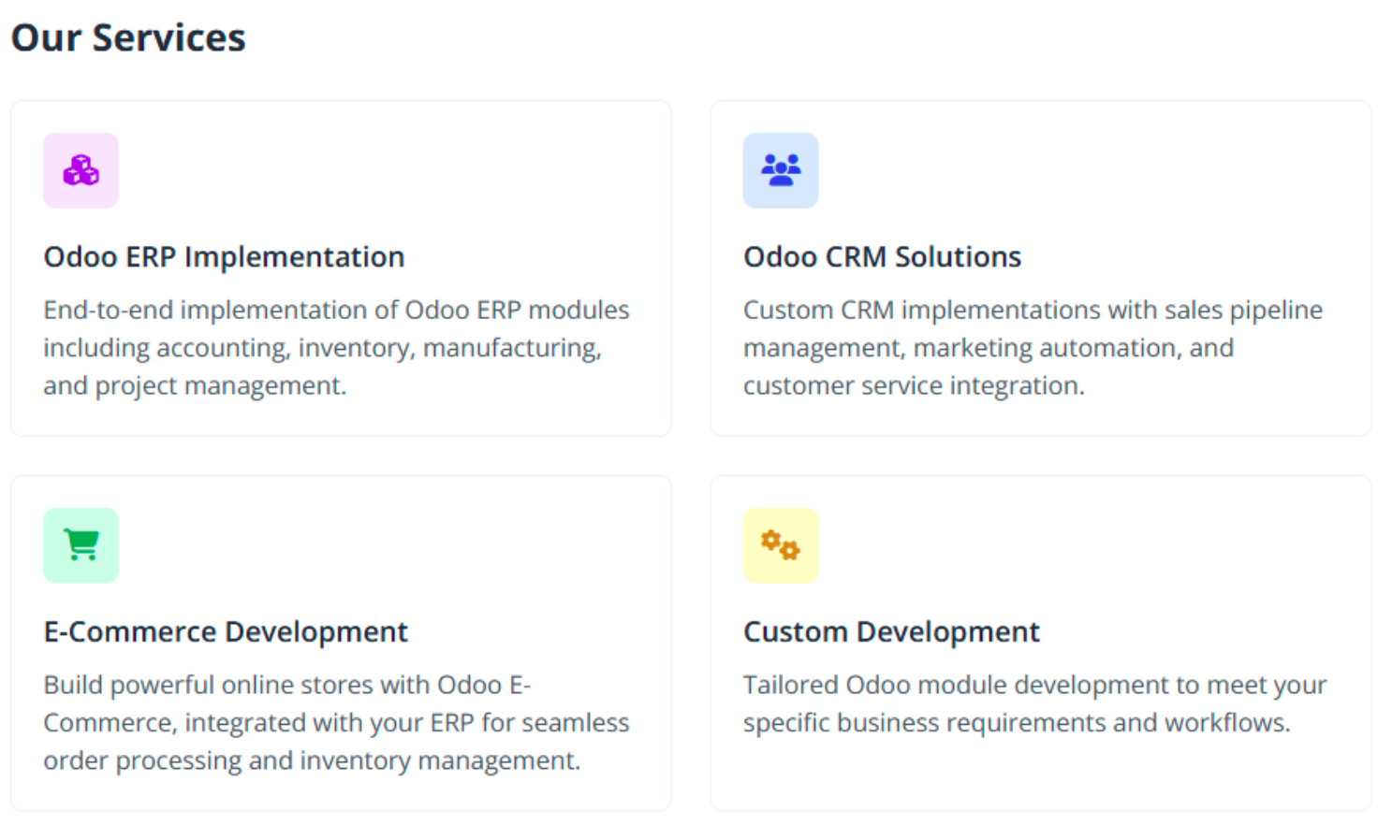This screenshot has width=1392, height=825.
Task: Open the Odoo ERP Implementation heading
Action: click(224, 257)
